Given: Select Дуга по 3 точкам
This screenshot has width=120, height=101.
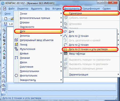Looking at the screenshot, I should point(90,36).
